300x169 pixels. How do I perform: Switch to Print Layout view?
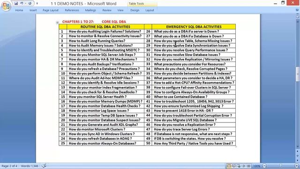coord(229,166)
